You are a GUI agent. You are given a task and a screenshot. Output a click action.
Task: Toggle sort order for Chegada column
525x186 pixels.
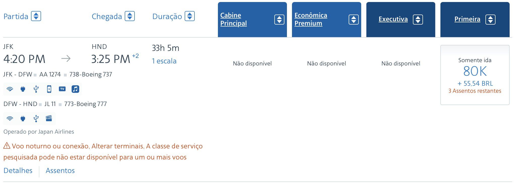click(x=130, y=16)
